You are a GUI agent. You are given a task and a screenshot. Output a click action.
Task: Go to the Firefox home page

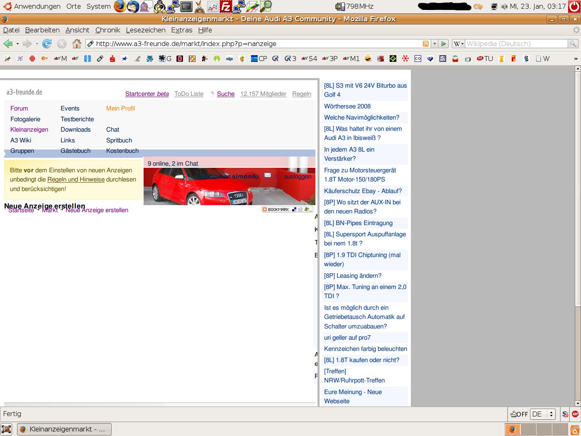point(76,44)
